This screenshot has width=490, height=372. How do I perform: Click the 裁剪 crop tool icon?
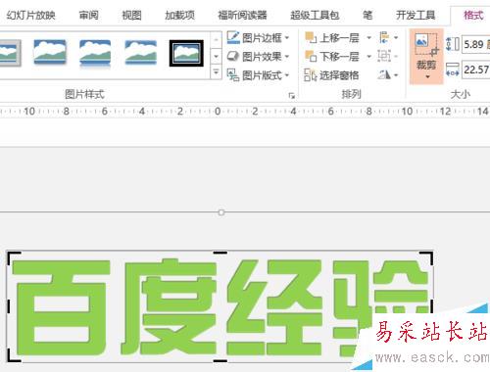click(x=426, y=45)
